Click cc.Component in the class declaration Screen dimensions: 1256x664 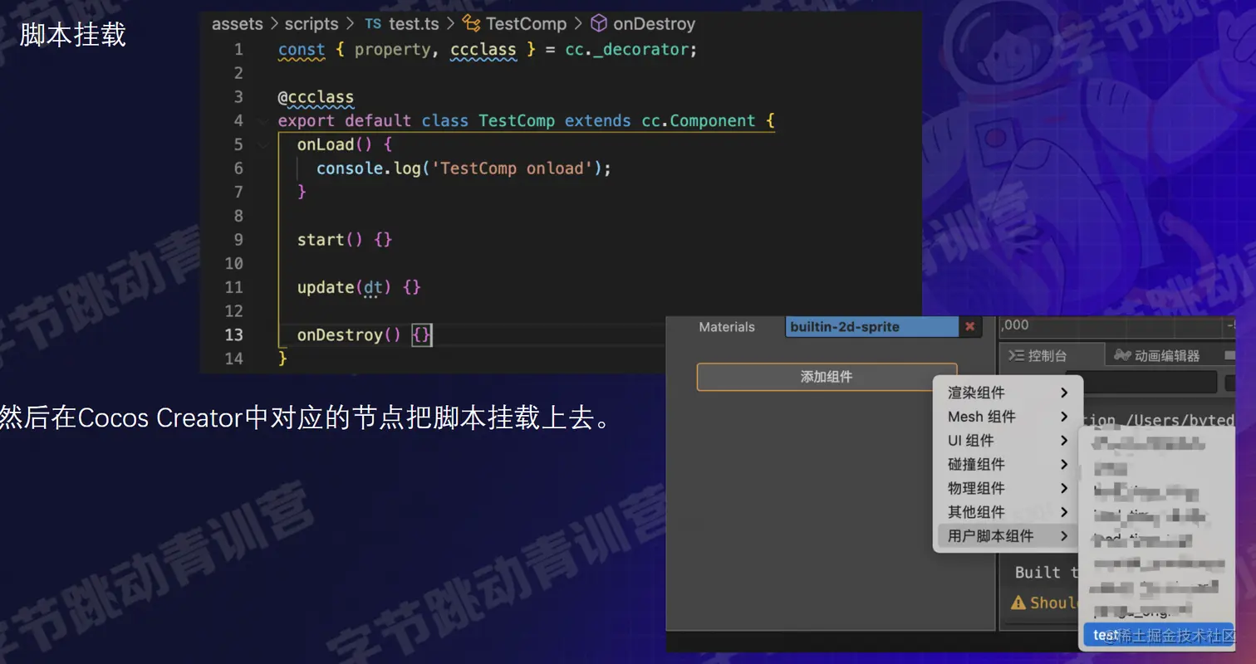tap(698, 121)
